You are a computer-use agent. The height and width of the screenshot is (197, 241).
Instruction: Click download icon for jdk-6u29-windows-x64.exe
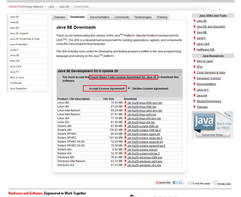click(x=125, y=165)
